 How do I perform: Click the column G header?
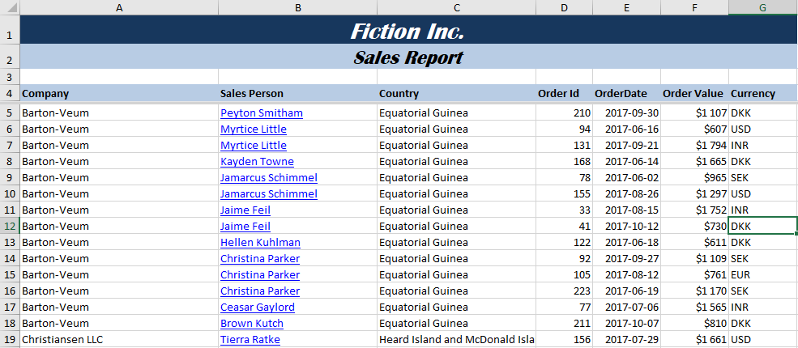[762, 7]
